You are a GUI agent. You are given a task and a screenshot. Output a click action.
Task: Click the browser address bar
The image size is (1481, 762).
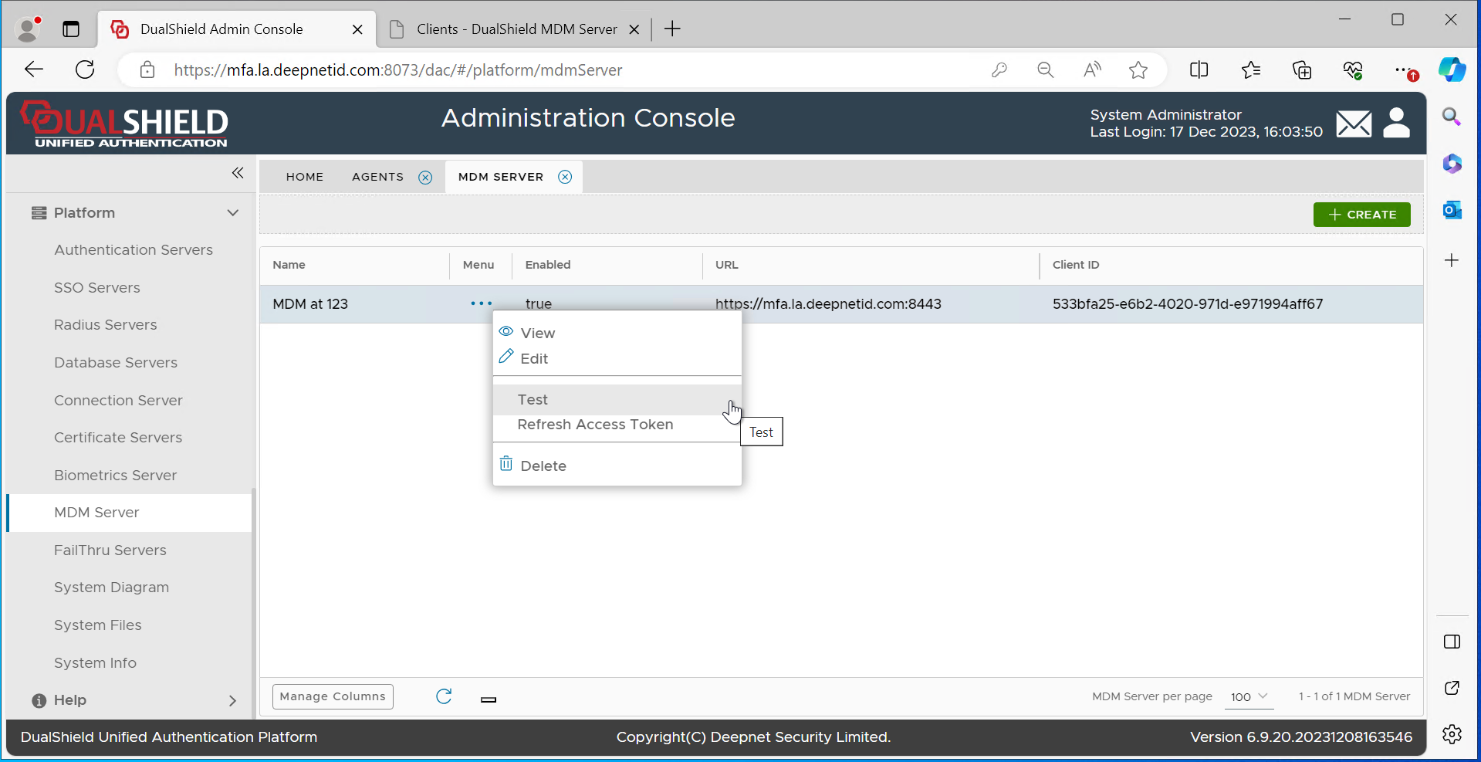coord(540,70)
